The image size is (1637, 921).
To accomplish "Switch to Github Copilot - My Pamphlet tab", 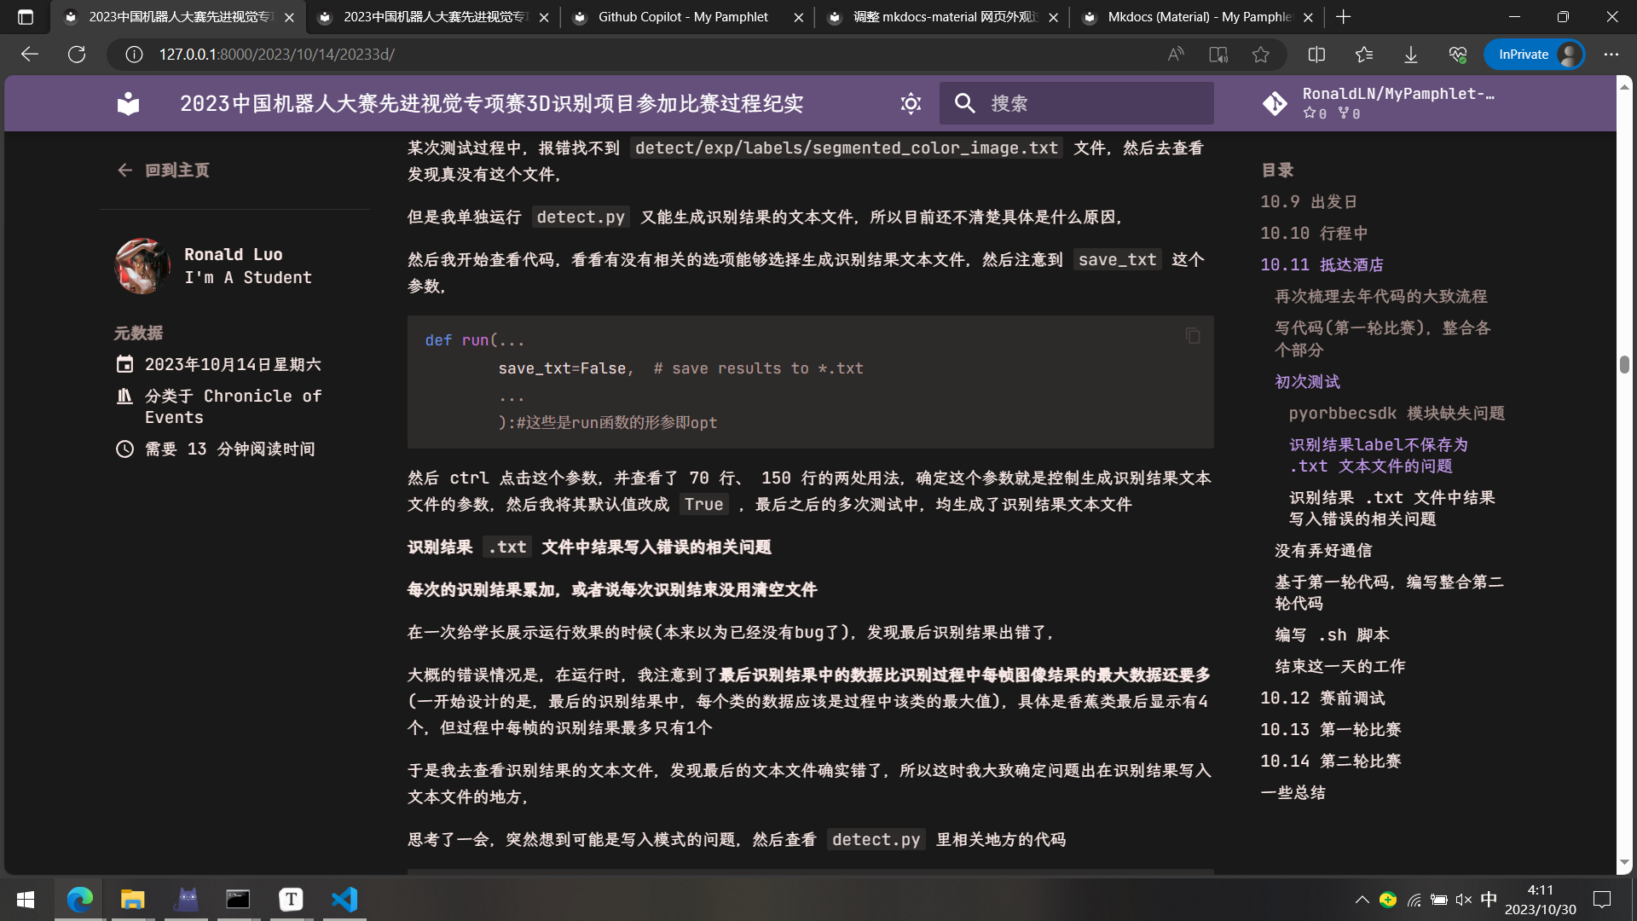I will click(682, 17).
